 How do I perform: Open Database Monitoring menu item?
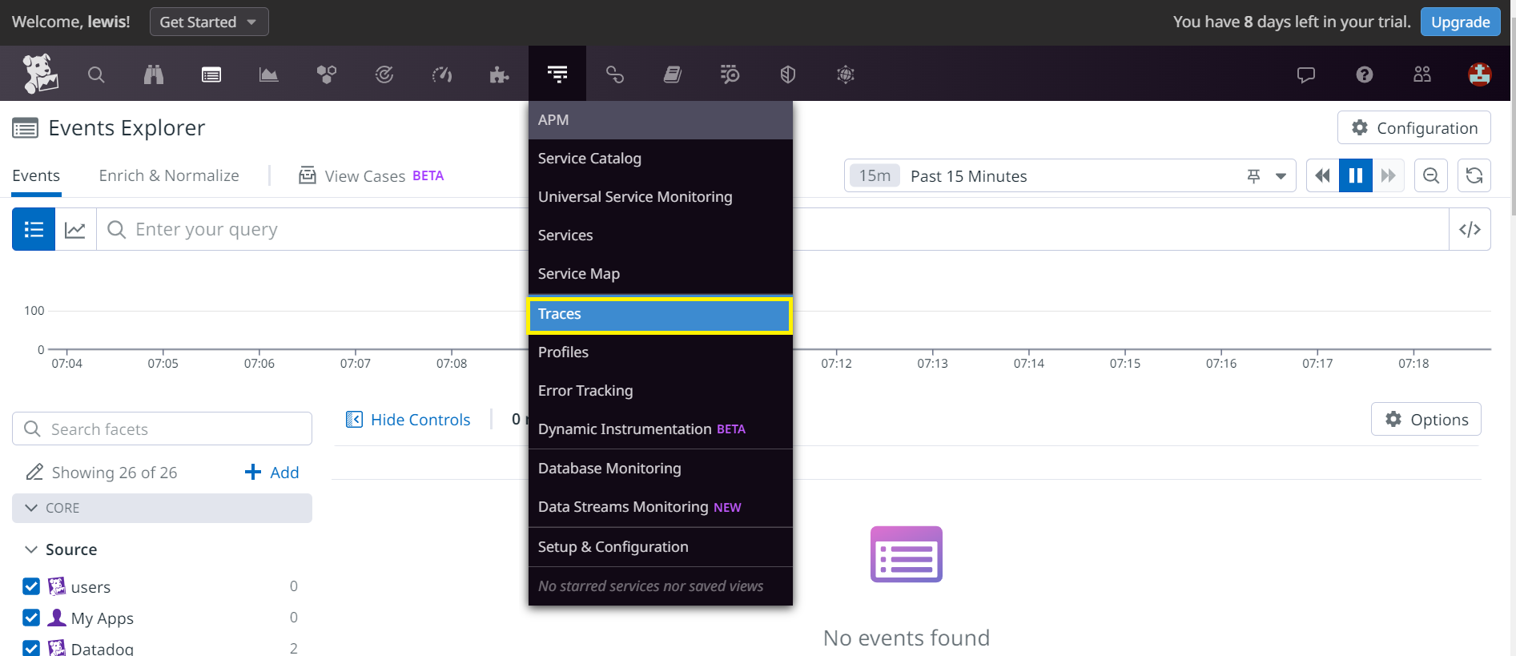pos(660,469)
